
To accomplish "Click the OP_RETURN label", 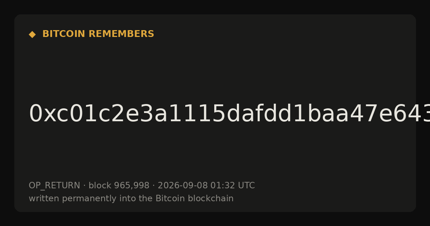I will [x=54, y=186].
